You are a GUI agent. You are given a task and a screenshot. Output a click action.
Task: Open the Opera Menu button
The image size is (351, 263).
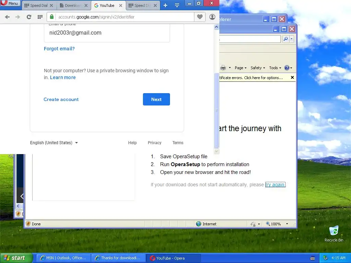click(x=10, y=3)
